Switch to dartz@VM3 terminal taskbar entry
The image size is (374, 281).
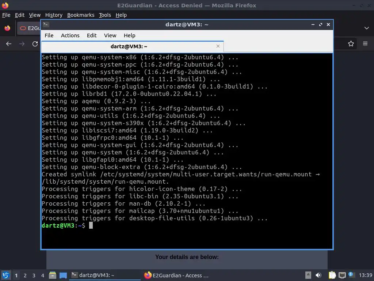point(105,275)
